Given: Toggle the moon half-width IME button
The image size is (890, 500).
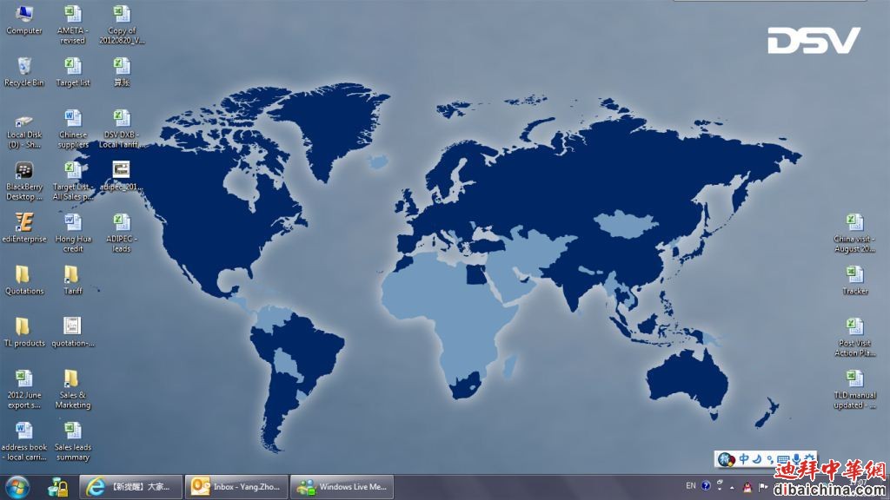Looking at the screenshot, I should click(757, 458).
